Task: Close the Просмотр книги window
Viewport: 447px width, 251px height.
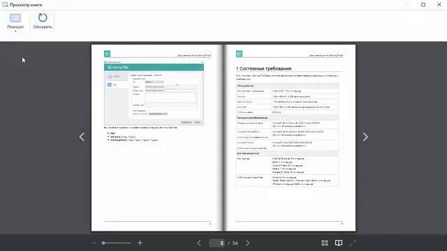Action: pyautogui.click(x=439, y=5)
